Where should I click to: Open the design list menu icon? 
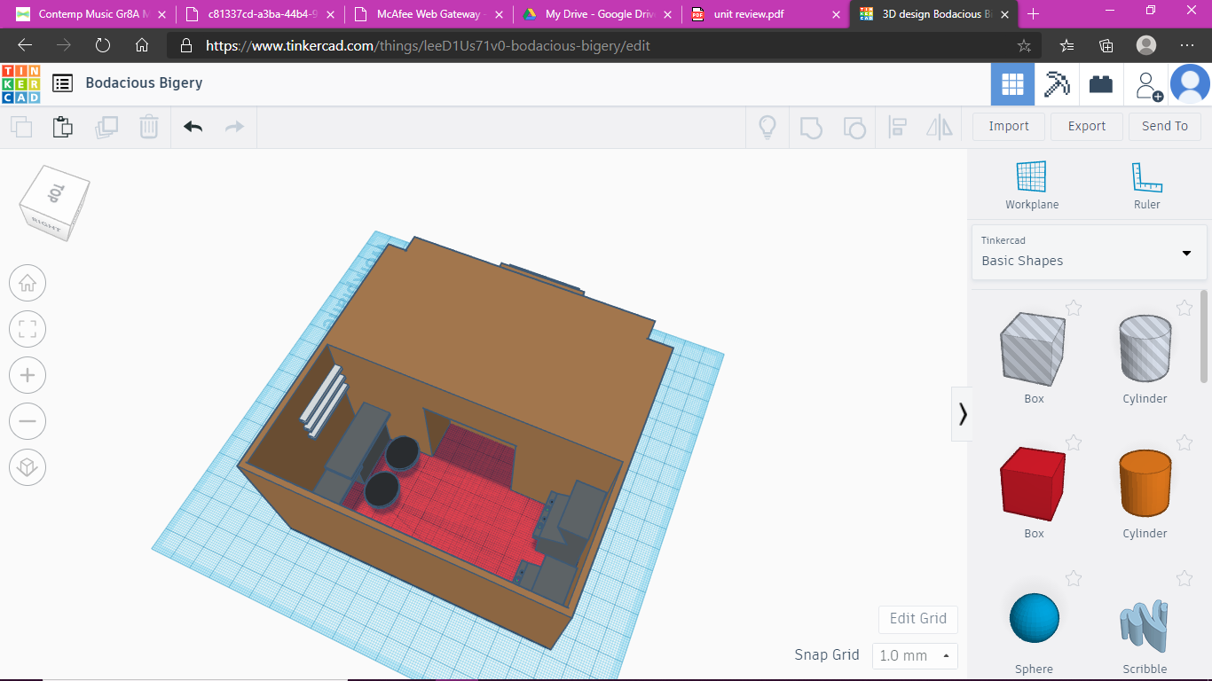[62, 83]
